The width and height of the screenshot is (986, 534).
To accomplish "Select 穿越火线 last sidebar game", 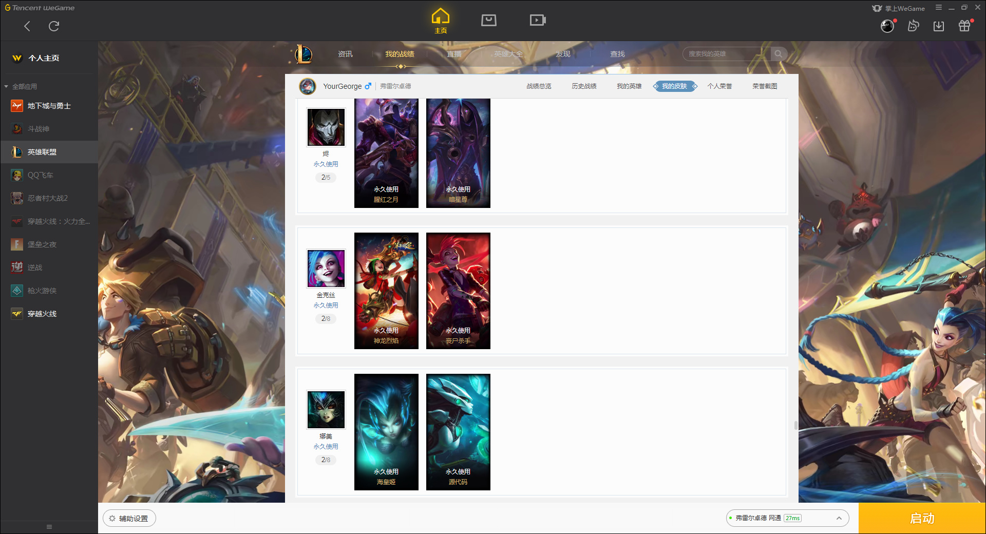I will [49, 314].
